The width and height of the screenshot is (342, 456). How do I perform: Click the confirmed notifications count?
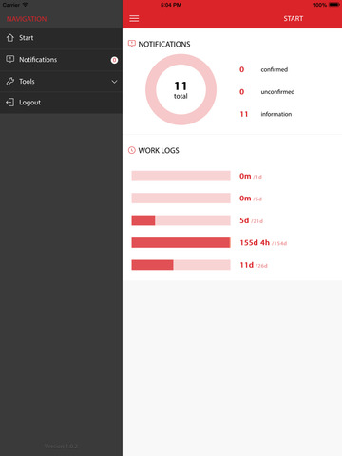pyautogui.click(x=241, y=69)
